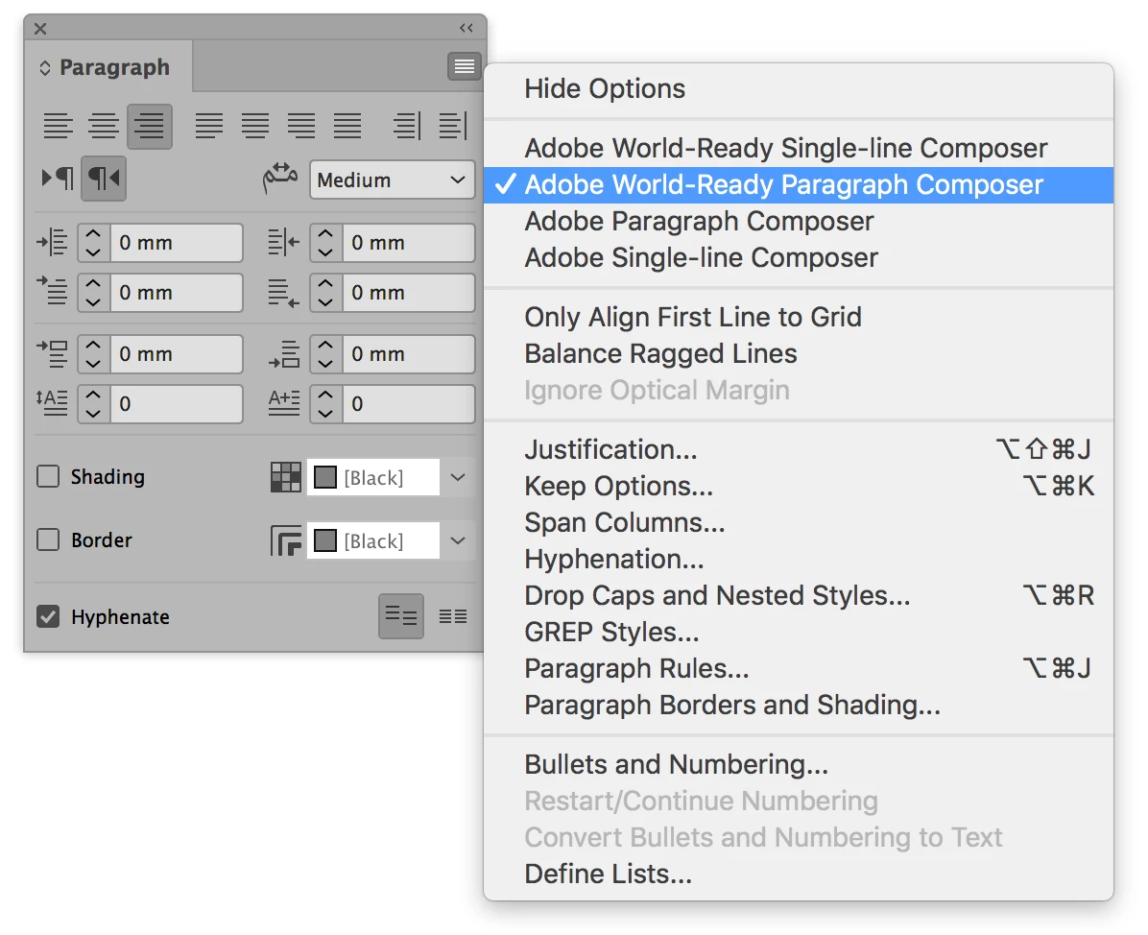
Task: Select the Align left icon
Action: (x=58, y=126)
